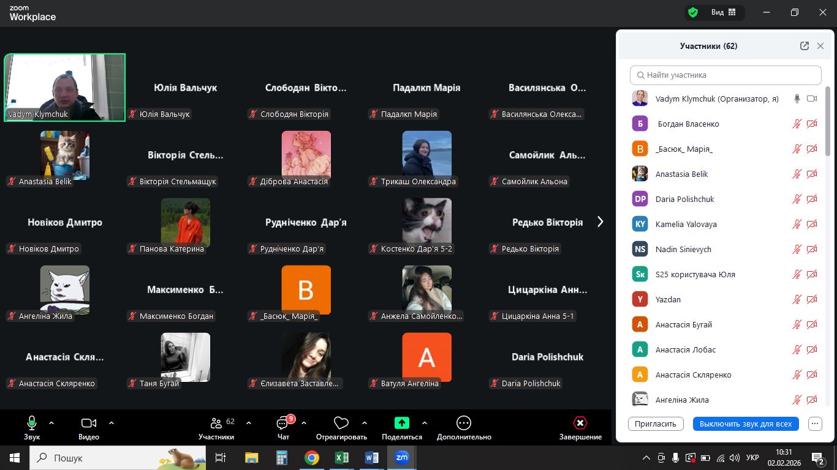Open the participants panel more options menu
The width and height of the screenshot is (837, 470).
coord(814,423)
